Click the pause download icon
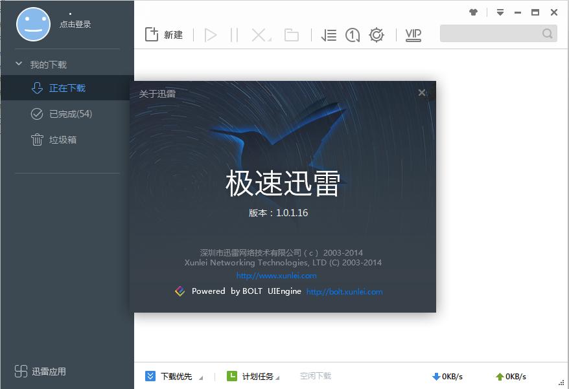This screenshot has width=569, height=389. 235,35
